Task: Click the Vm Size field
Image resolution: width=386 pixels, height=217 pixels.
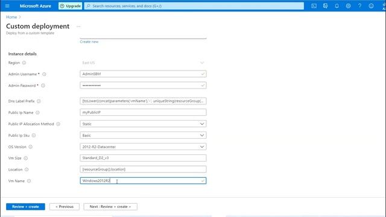Action: pyautogui.click(x=143, y=158)
